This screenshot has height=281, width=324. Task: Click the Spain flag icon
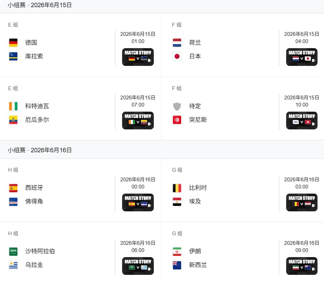coord(13,188)
